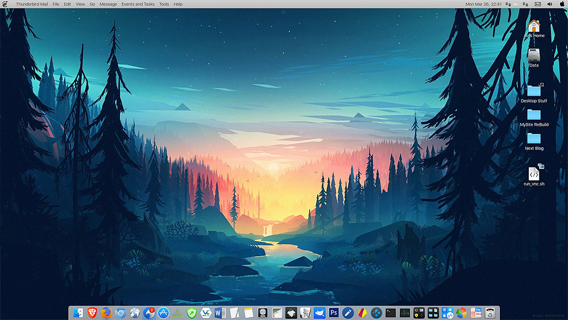568x320 pixels.
Task: Click the mail envelope indicator in menu bar
Action: [537, 4]
